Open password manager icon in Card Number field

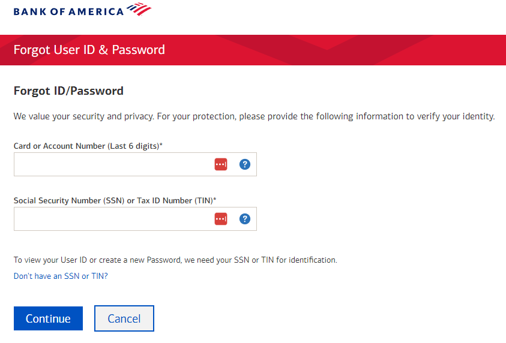coord(221,164)
